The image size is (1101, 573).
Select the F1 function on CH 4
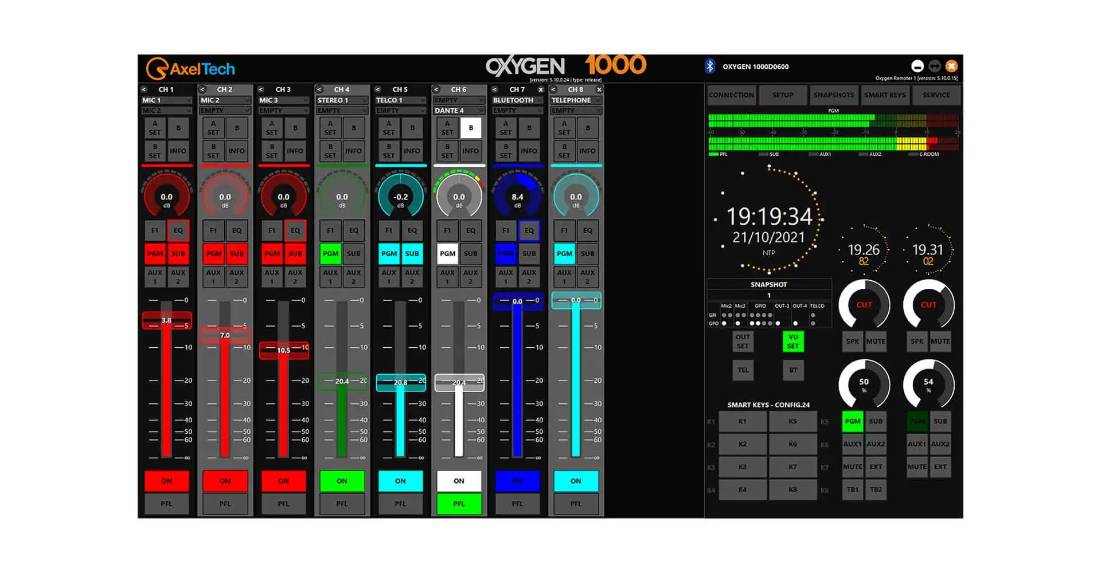[x=330, y=230]
